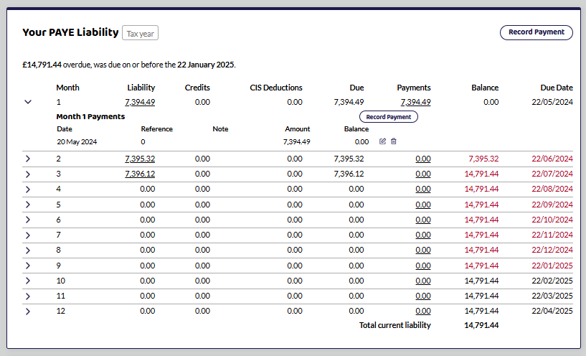Click the Total current liability label

coord(395,325)
